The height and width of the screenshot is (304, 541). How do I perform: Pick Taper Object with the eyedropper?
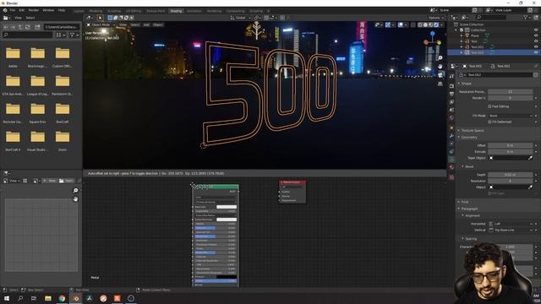[x=530, y=158]
